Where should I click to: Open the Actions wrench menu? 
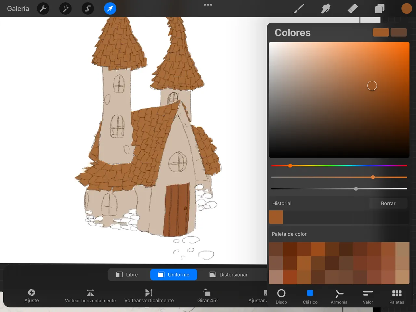tap(43, 8)
